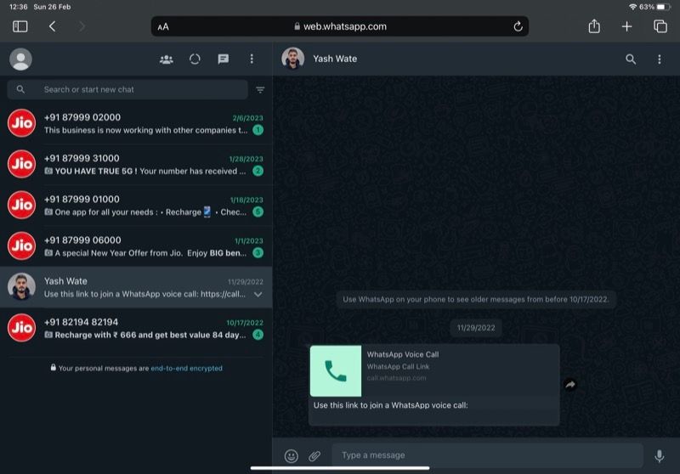This screenshot has width=680, height=474.
Task: Click the green phone call thumbnail
Action: [x=336, y=371]
